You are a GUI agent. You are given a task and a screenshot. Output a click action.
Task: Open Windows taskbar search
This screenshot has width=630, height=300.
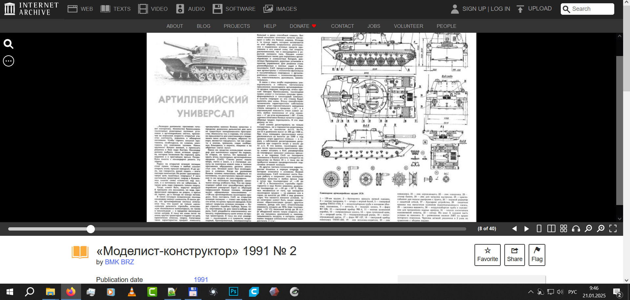tap(30, 292)
